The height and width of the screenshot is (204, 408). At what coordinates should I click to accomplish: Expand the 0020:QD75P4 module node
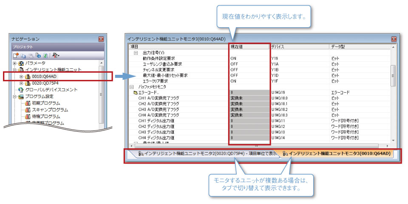(x=21, y=83)
